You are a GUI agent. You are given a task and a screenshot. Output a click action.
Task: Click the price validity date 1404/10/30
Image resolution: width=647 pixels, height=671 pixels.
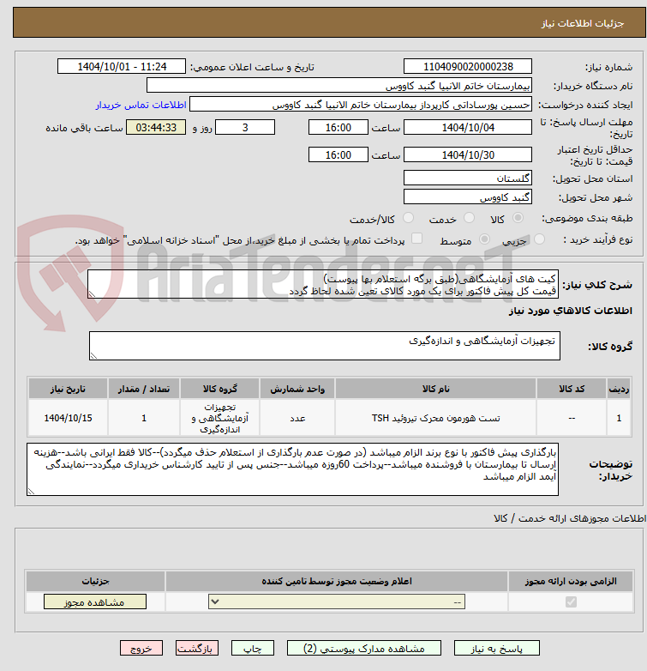pyautogui.click(x=468, y=155)
